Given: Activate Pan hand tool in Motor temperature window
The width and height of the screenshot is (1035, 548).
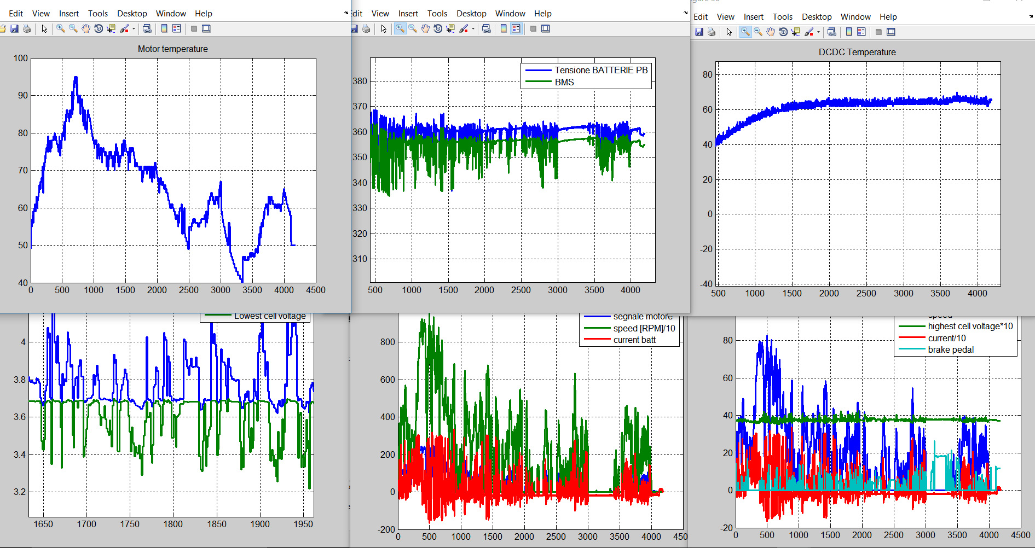Looking at the screenshot, I should [86, 29].
